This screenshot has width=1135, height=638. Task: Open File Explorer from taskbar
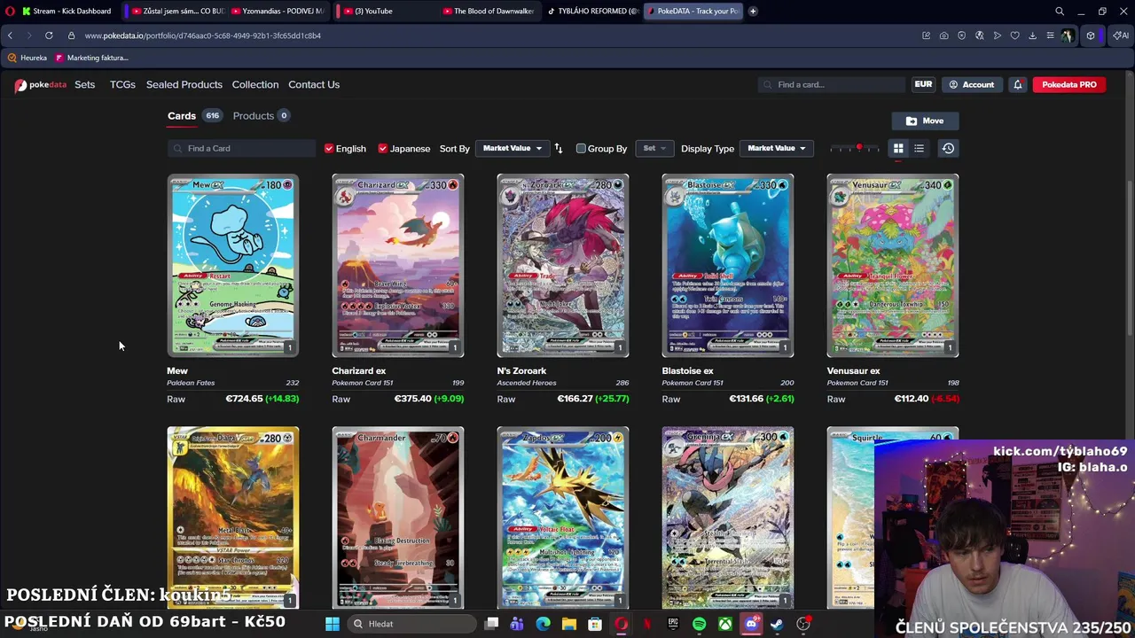click(x=569, y=624)
